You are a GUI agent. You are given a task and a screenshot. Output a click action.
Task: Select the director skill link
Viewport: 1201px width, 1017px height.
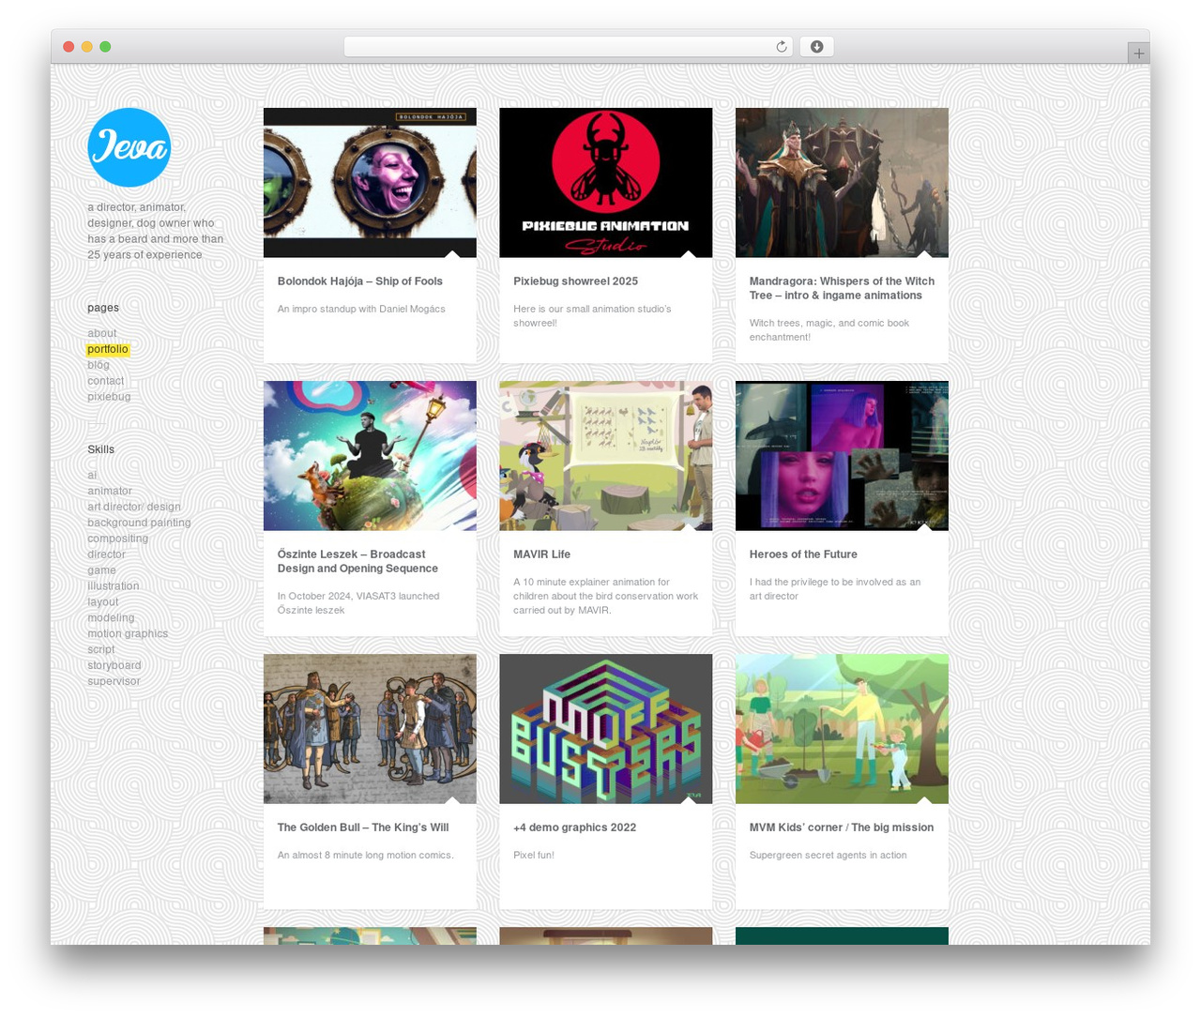(x=106, y=554)
